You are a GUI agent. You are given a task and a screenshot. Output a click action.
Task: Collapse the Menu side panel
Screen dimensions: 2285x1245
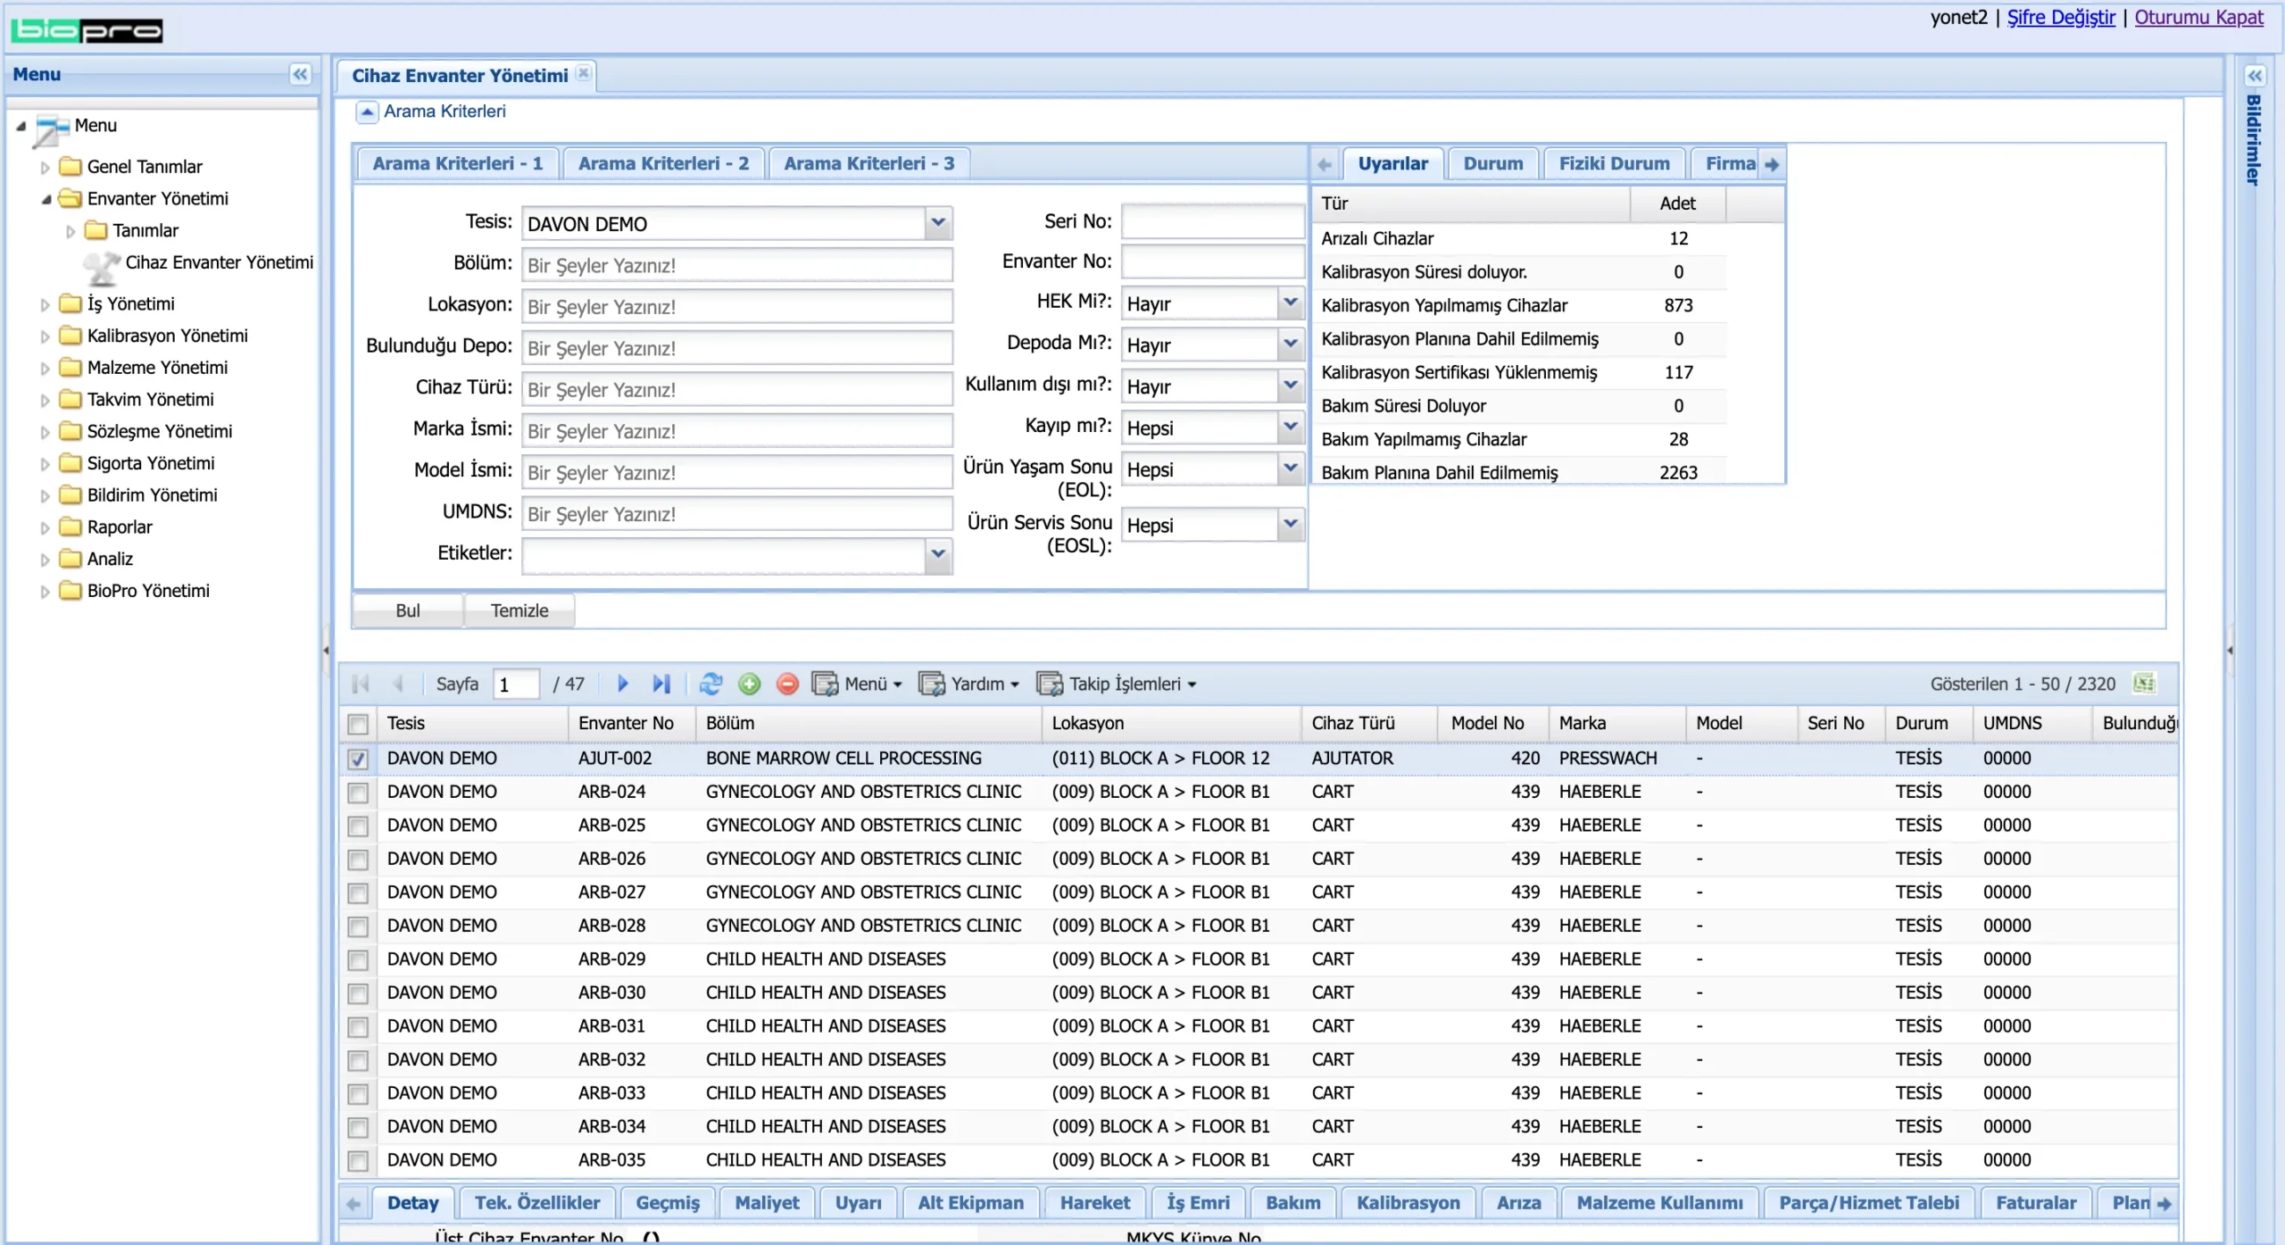coord(300,74)
